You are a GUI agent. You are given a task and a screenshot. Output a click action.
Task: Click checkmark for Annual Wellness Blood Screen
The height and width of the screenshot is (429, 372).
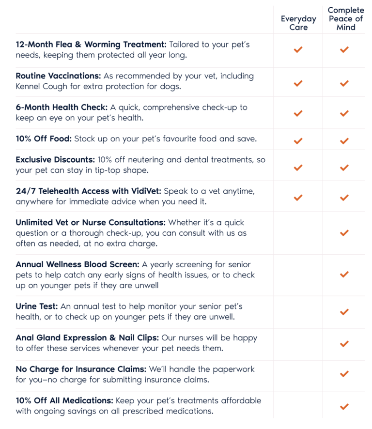[x=344, y=275]
